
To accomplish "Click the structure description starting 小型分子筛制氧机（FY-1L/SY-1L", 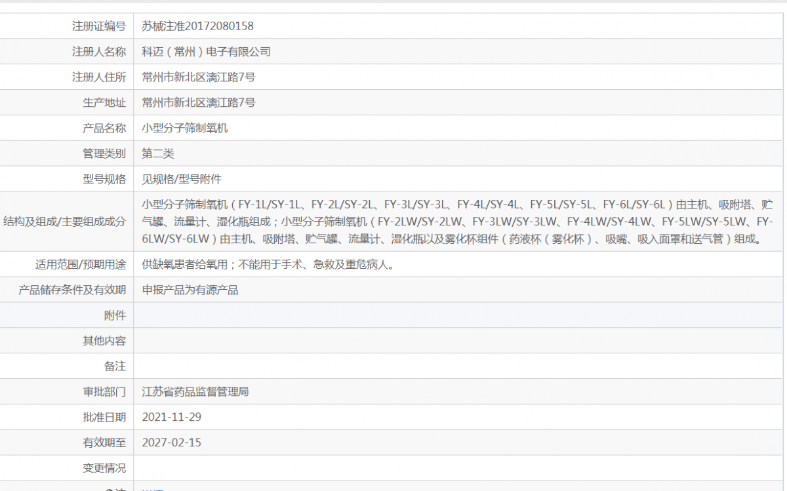I will coord(458,222).
